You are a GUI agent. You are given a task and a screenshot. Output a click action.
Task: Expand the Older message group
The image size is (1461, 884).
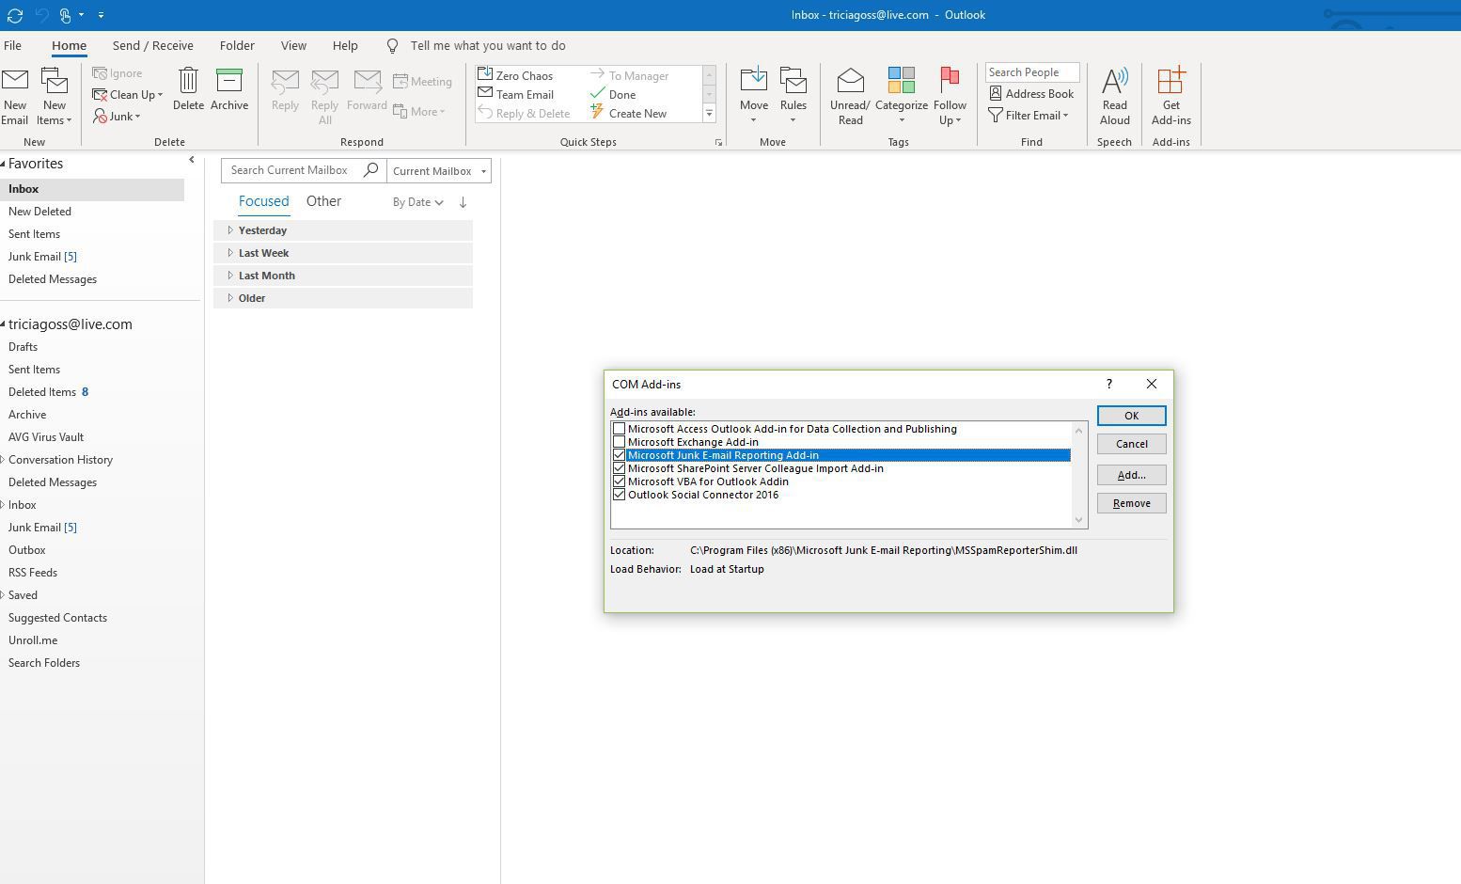click(x=230, y=298)
